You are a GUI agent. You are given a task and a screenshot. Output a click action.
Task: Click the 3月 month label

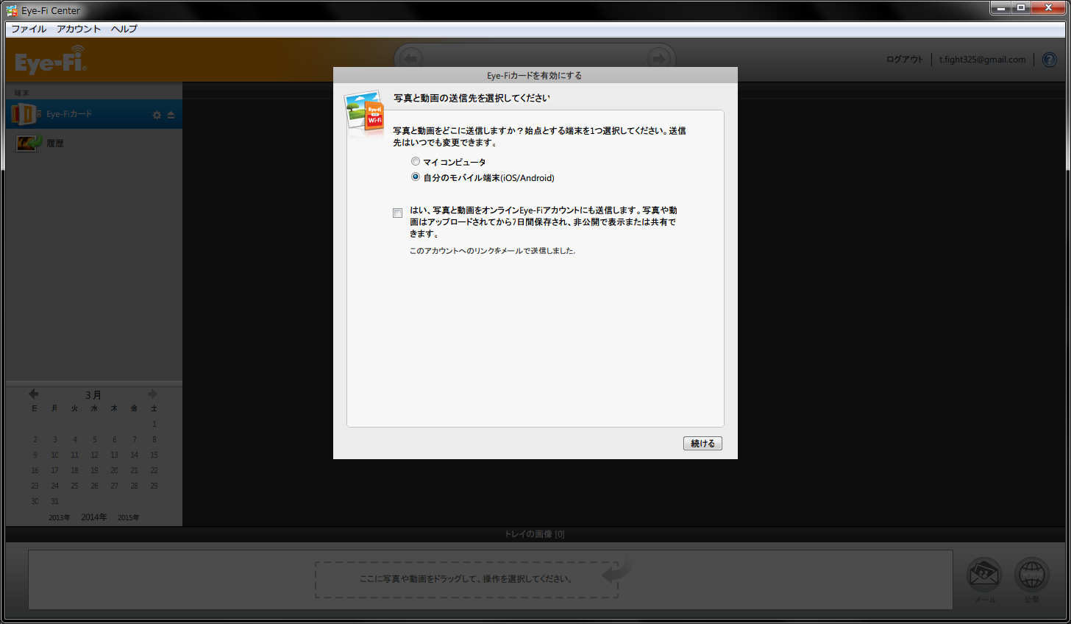[x=93, y=394]
